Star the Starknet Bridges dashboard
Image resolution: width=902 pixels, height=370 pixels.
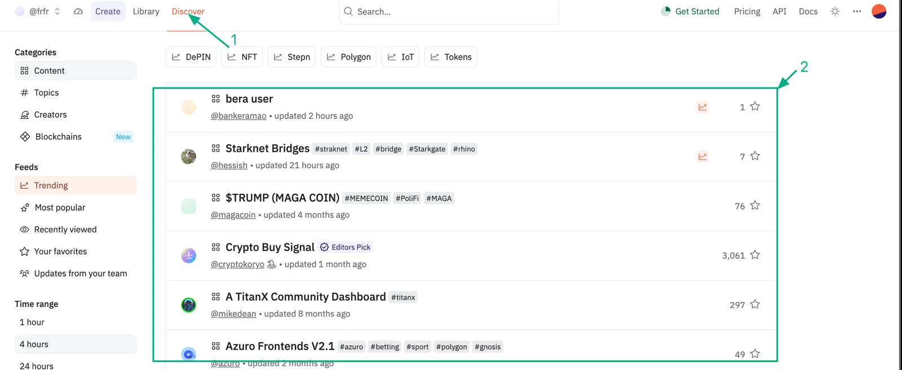pos(755,156)
